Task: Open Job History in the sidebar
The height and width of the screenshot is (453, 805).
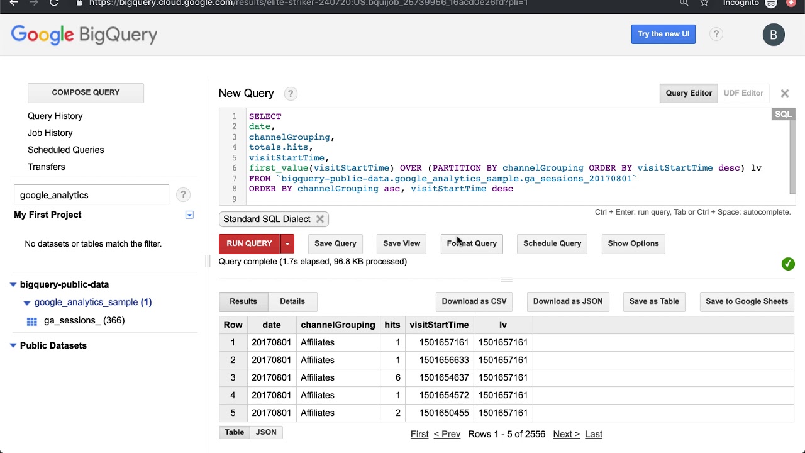Action: pos(50,133)
